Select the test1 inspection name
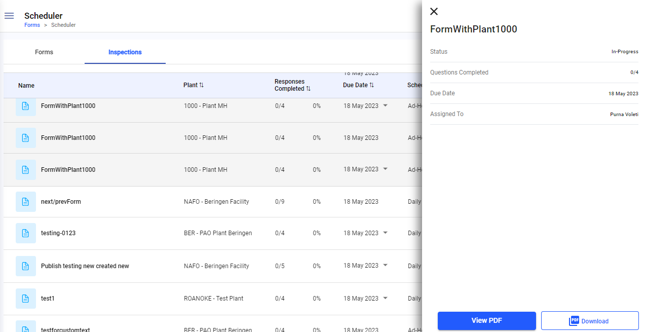The height and width of the screenshot is (332, 645). click(x=48, y=299)
